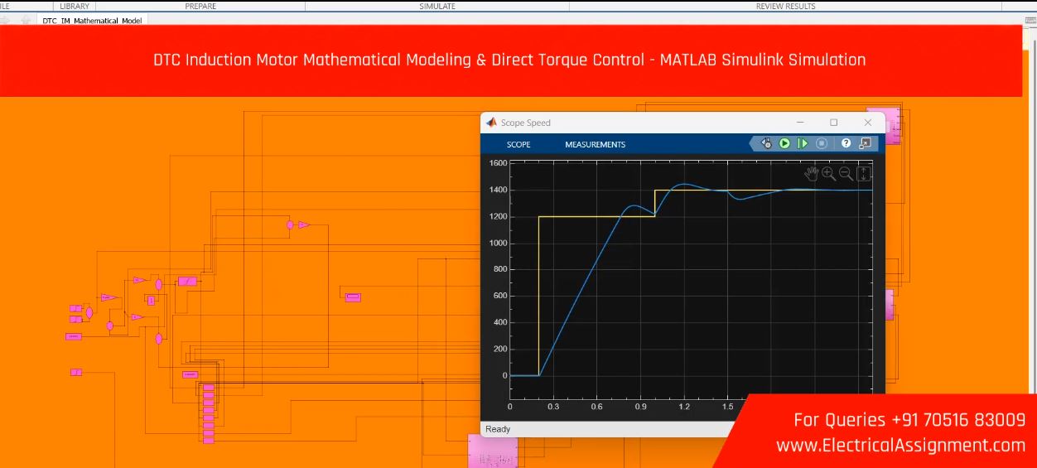
Task: Click the '1600' y-axis label in scope
Action: point(498,163)
